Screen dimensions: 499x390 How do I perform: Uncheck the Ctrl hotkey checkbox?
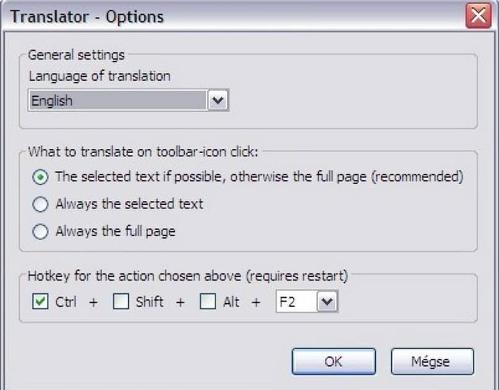[x=39, y=302]
